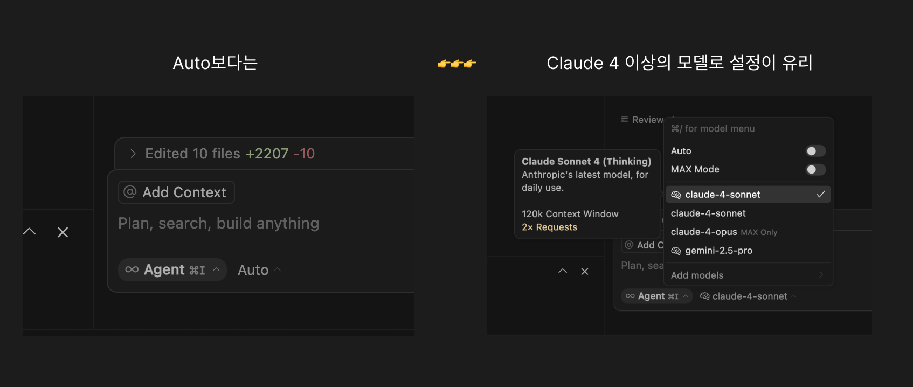This screenshot has width=913, height=387.
Task: Click the up chevron in left panel
Action: click(x=30, y=232)
